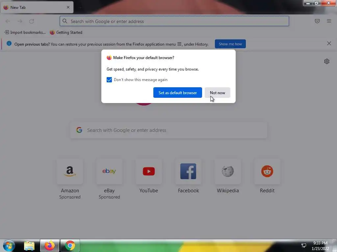Open Import bookmarks from the bookmarks toolbar
Viewport: 337px width, 252px height.
pos(25,32)
